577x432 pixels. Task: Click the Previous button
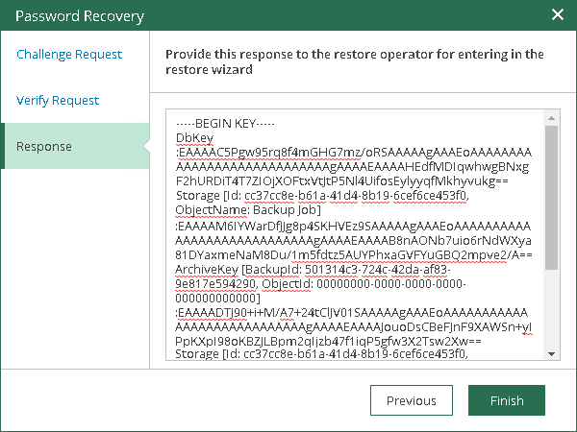tap(411, 400)
